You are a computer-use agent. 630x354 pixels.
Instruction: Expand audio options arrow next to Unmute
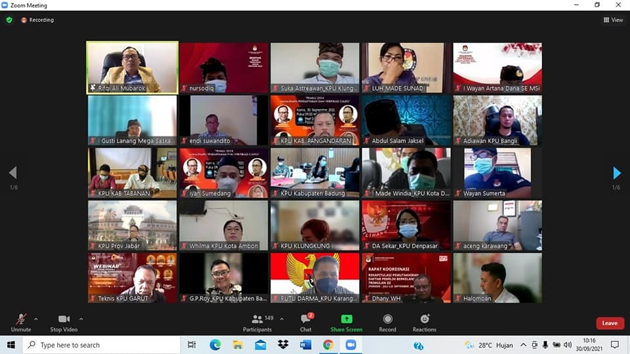(35, 319)
